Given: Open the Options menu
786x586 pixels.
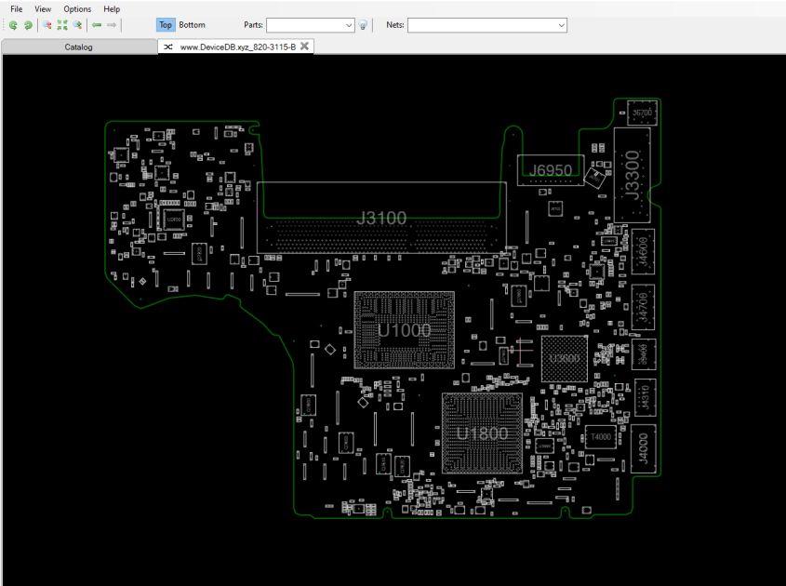Looking at the screenshot, I should [x=77, y=9].
